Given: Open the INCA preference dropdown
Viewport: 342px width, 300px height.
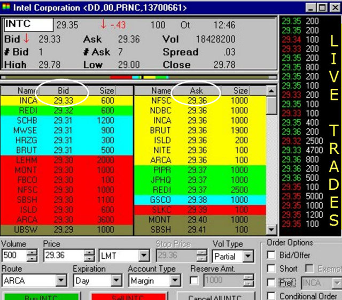Looking at the screenshot, I should coord(337,283).
